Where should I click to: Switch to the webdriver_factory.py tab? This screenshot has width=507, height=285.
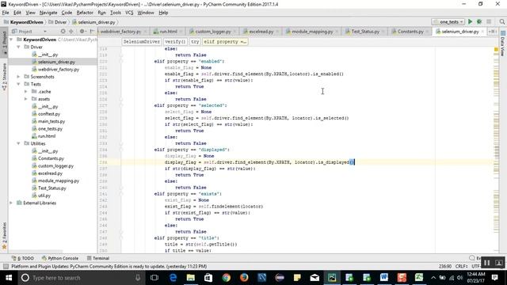pos(120,32)
